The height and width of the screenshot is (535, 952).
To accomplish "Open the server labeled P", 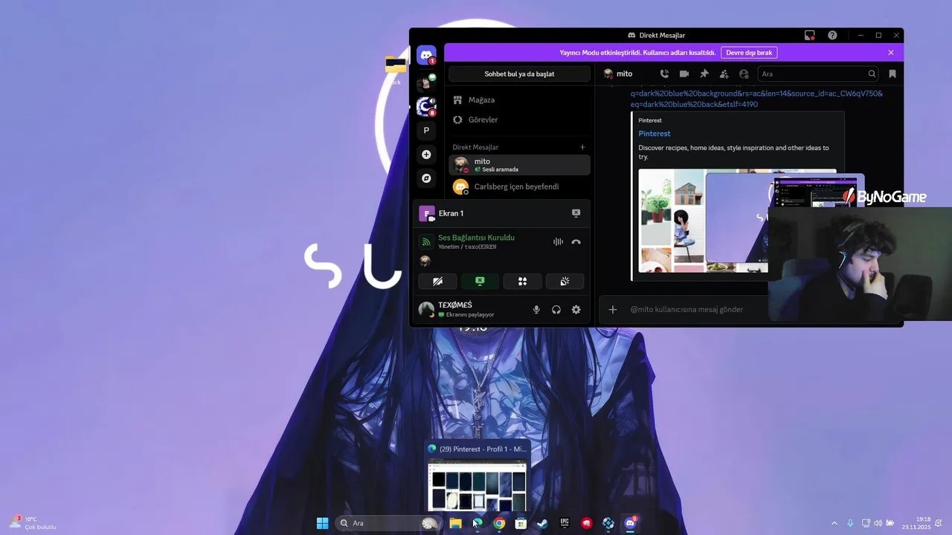I will click(426, 130).
